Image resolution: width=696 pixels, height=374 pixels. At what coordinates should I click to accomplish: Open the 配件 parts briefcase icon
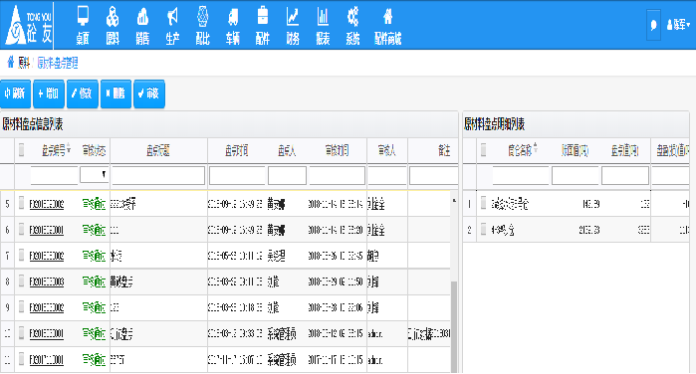263,16
